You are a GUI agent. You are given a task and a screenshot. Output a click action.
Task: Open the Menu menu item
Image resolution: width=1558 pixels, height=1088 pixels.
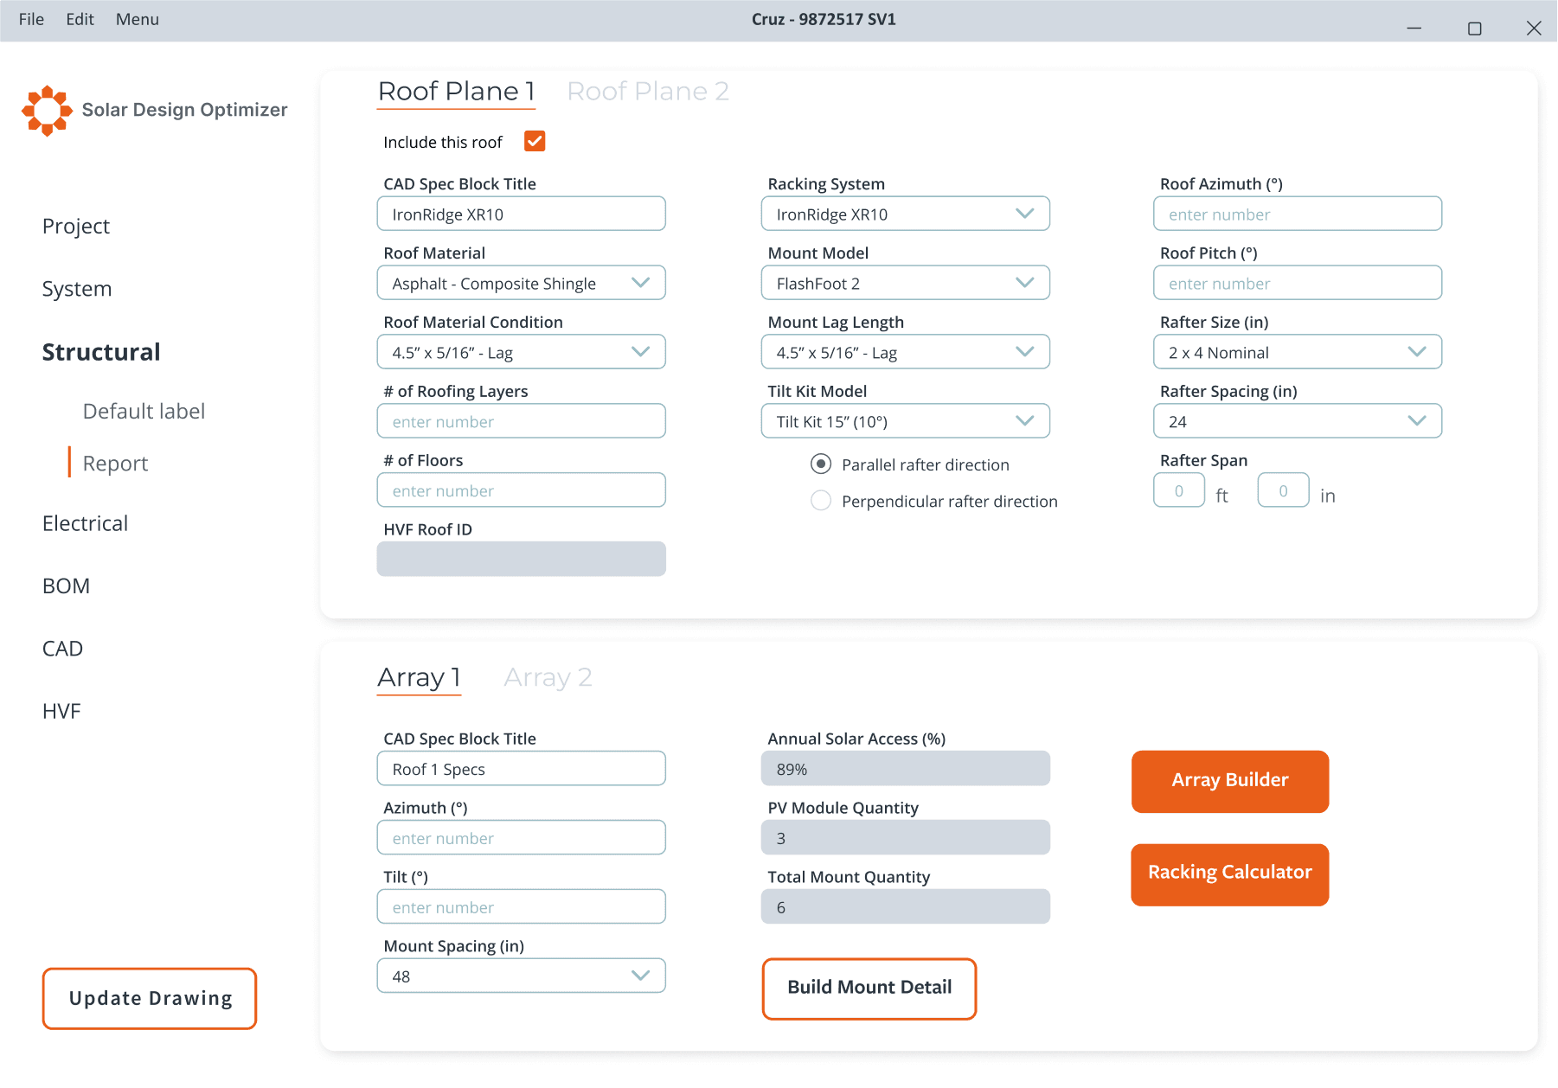point(138,19)
